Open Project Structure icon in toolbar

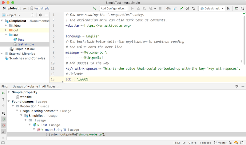228,9
